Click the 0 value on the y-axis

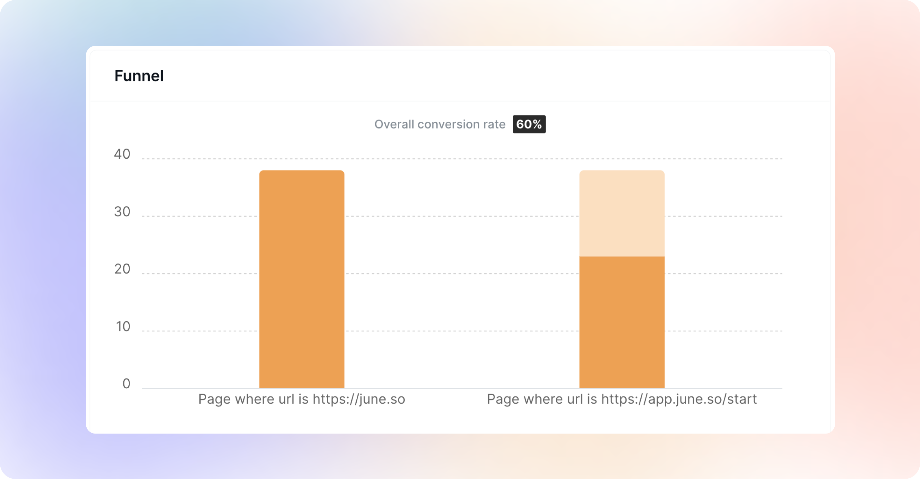click(126, 384)
